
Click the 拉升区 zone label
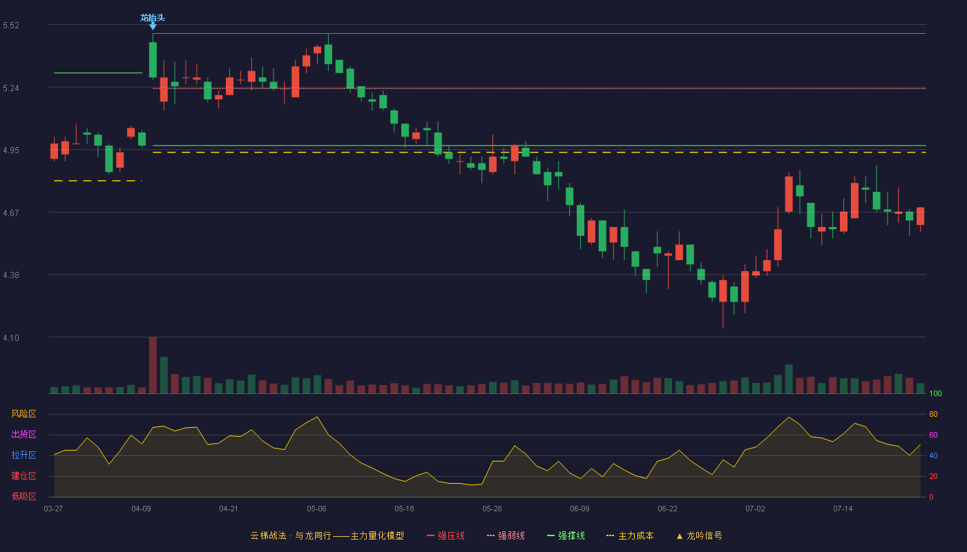(23, 455)
